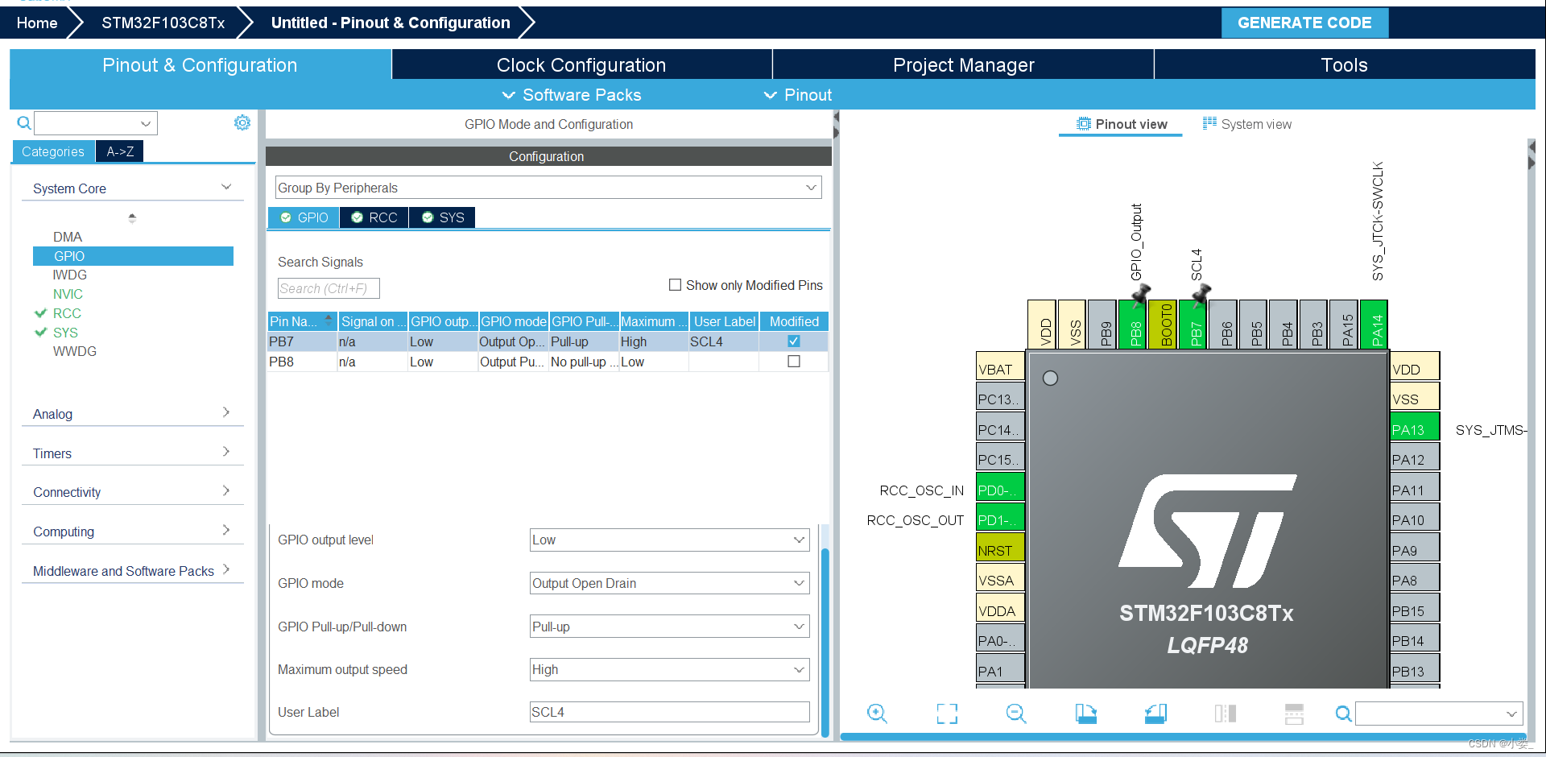Click the rotate chip counterclockwise icon

pyautogui.click(x=1155, y=714)
